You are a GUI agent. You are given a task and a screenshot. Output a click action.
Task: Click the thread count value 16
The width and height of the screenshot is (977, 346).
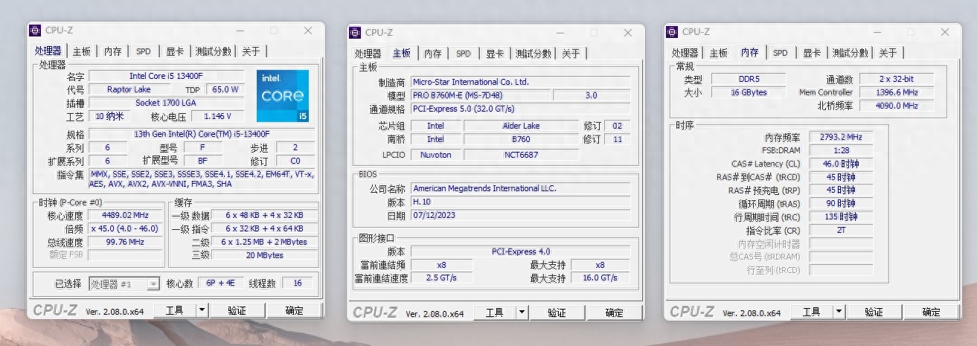(x=298, y=283)
